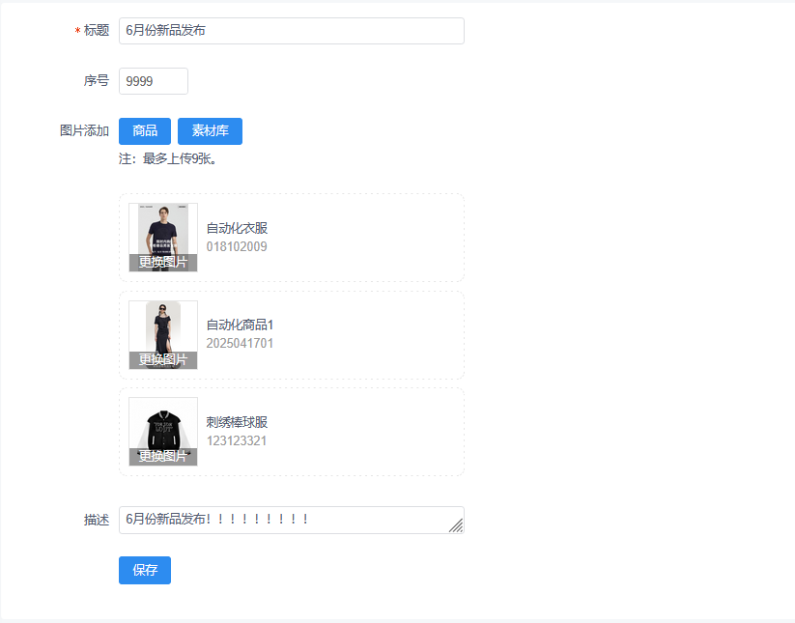Select the black baseball jacket thumbnail

click(x=163, y=423)
